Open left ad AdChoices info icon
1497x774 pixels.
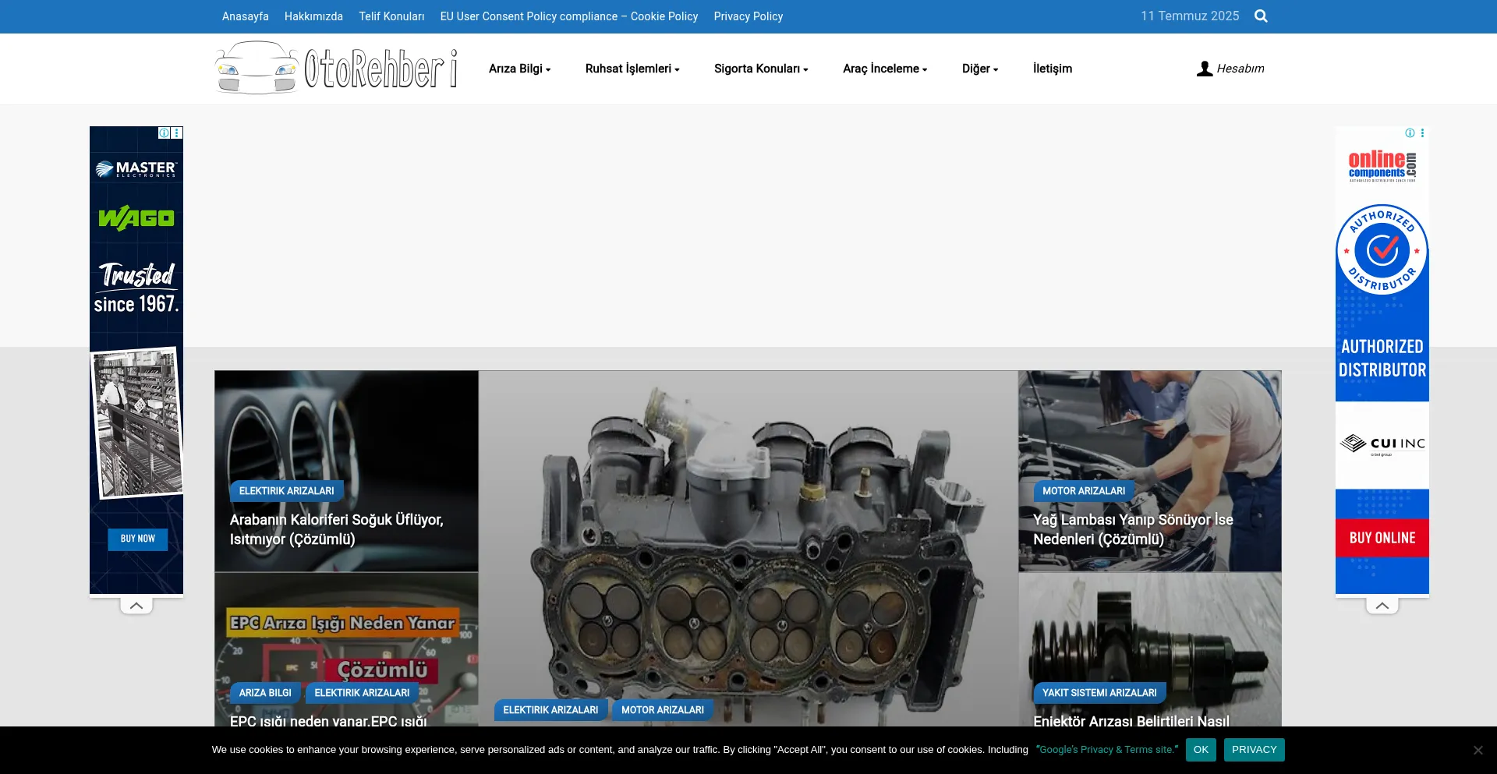coord(165,133)
